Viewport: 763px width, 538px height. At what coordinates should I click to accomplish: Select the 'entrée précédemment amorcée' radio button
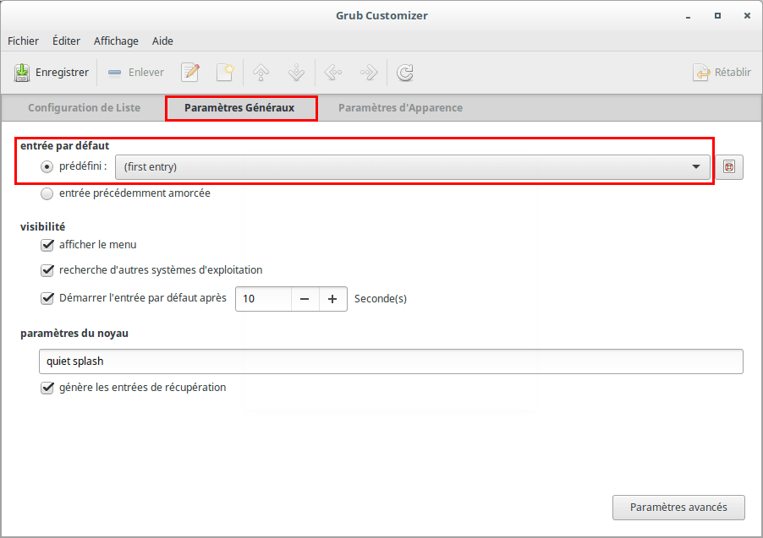(47, 193)
